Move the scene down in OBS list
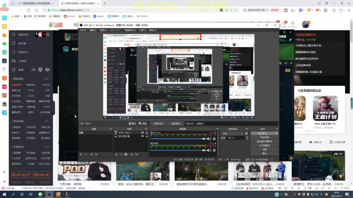Viewport: 353px width, 198px height. [96, 154]
